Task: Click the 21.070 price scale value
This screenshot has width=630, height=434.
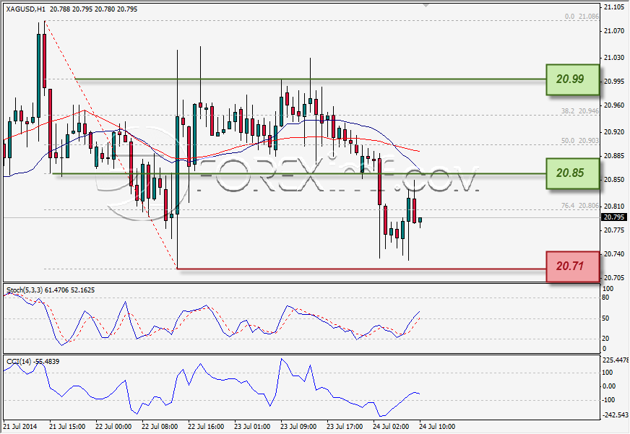Action: click(x=614, y=31)
